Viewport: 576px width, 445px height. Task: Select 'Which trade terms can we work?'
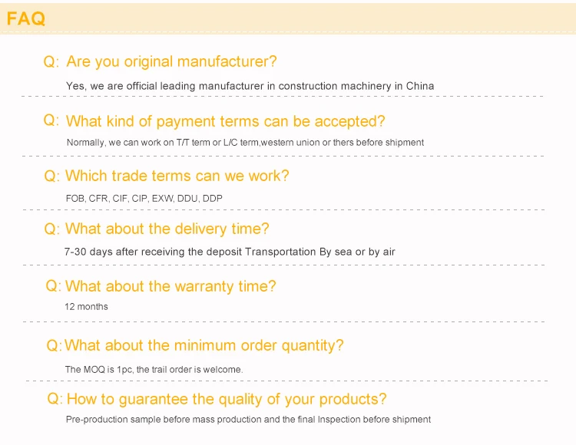(177, 176)
